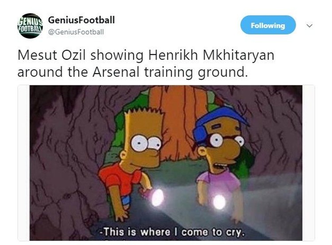Open the attached Simpsons cave image
The width and height of the screenshot is (332, 245).
[166, 163]
